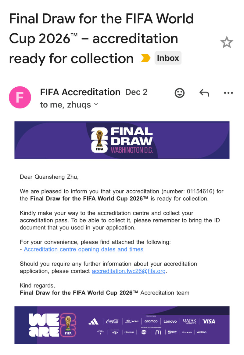Click the Coca-Cola logo in footer
The width and height of the screenshot is (244, 355).
[112, 321]
